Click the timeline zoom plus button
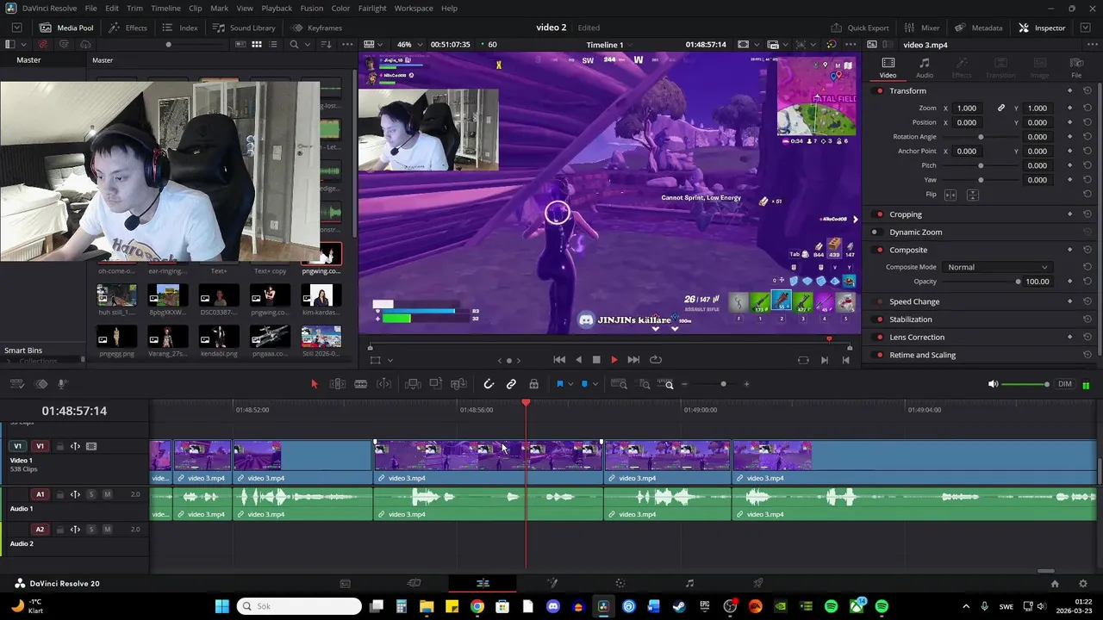 click(746, 384)
